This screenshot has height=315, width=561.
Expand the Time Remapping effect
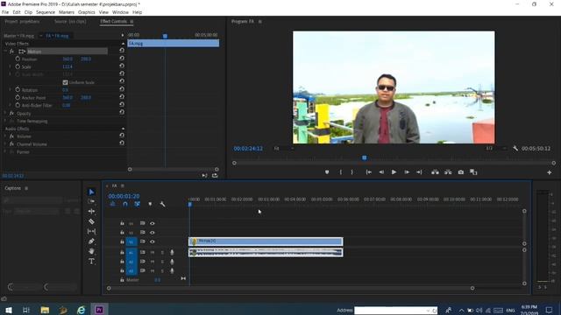pyautogui.click(x=5, y=121)
